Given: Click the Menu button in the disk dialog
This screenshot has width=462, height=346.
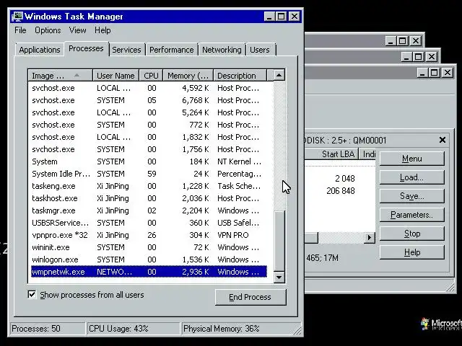Looking at the screenshot, I should [412, 159].
